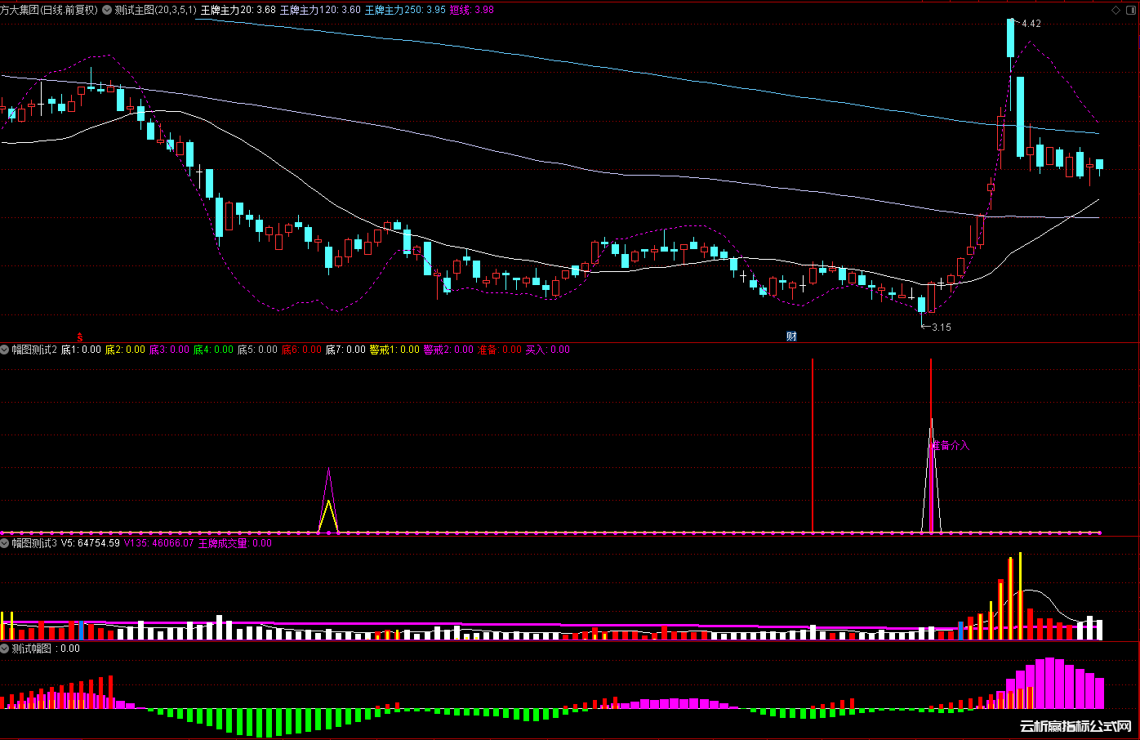This screenshot has width=1140, height=740.
Task: Click the 测试幅图 : 0.00 indicator label
Action: [46, 649]
